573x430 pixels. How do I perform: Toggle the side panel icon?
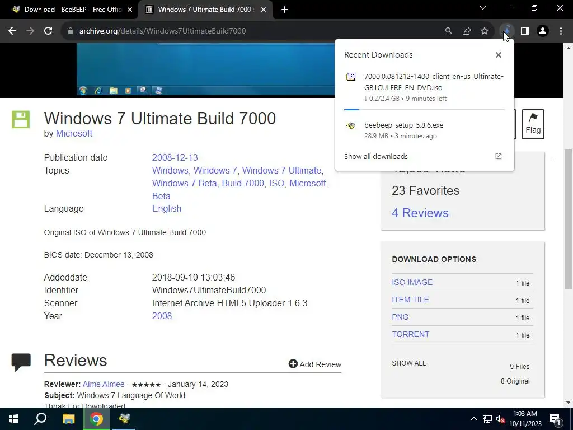(x=525, y=31)
